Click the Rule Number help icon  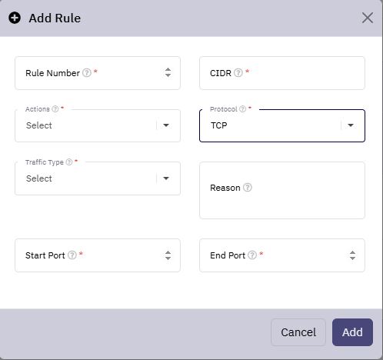(x=87, y=73)
